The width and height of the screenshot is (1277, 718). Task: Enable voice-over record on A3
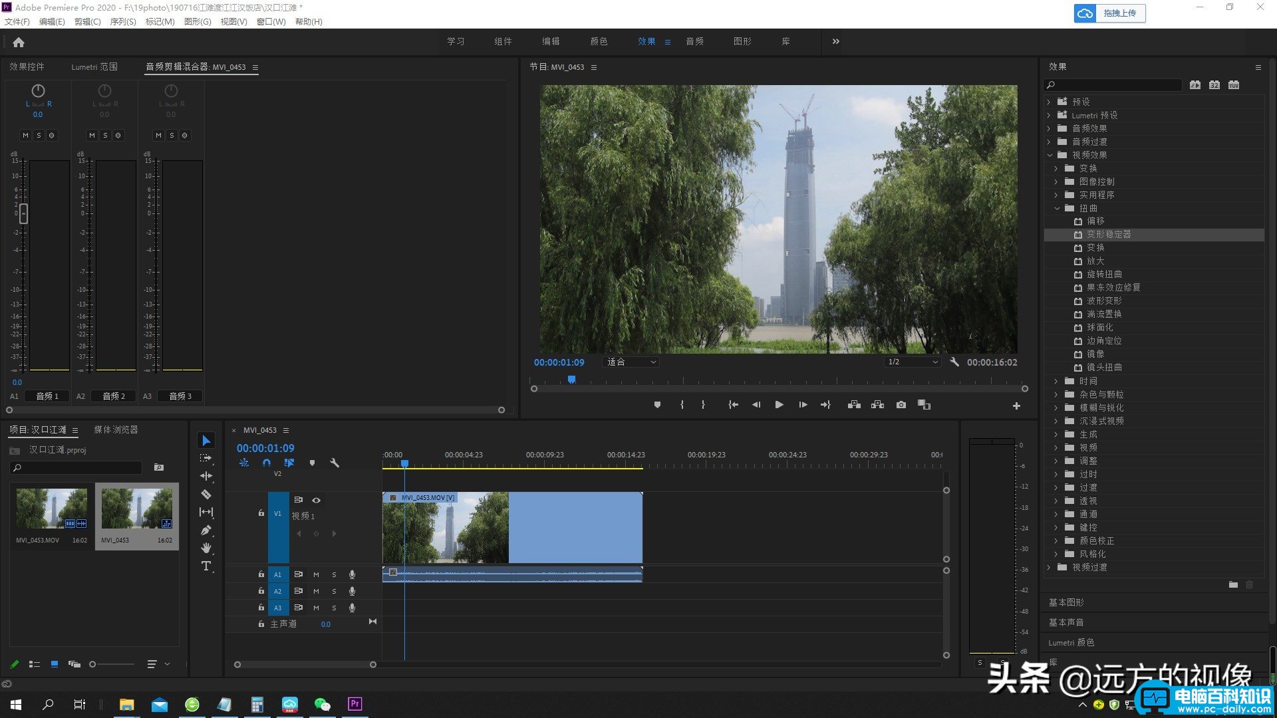(x=352, y=608)
